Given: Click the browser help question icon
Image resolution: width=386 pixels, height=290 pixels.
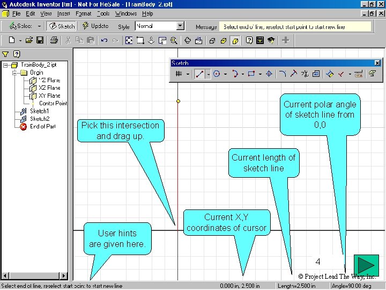Looking at the screenshot, I should (x=17, y=54).
